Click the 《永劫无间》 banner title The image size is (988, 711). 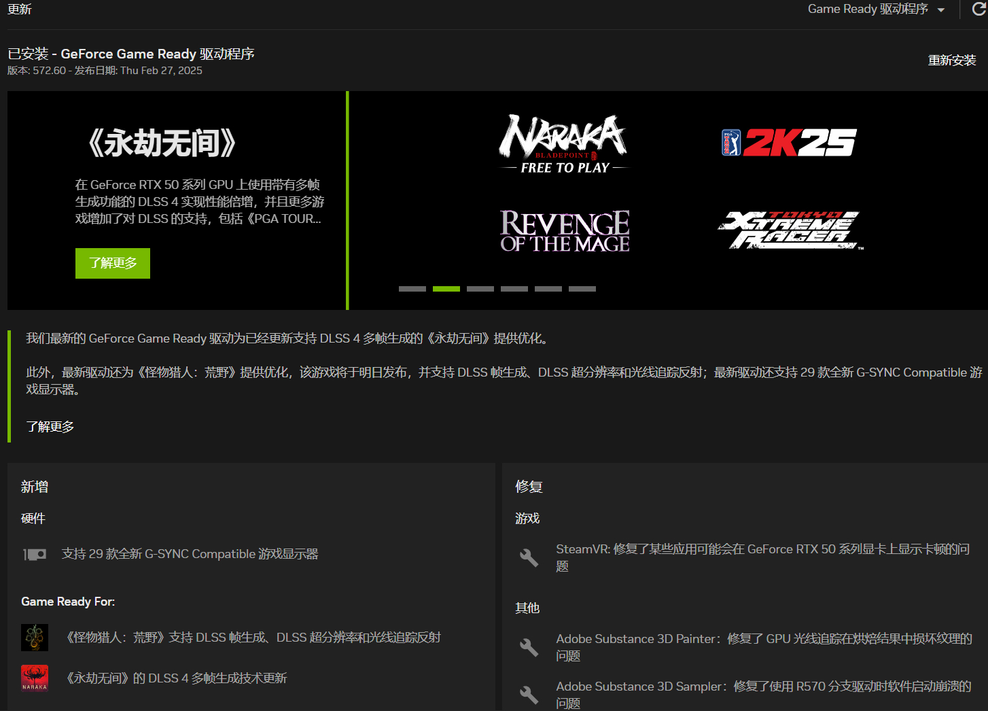tap(162, 143)
